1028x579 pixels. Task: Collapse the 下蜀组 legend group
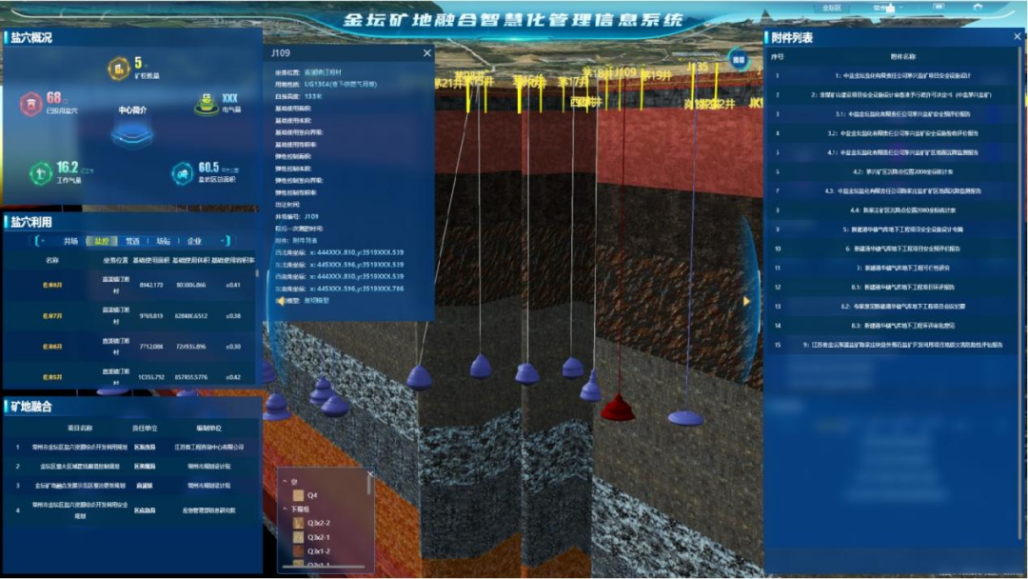(287, 509)
